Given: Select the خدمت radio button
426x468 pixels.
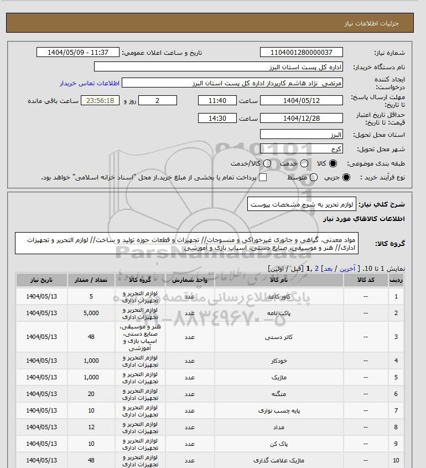Looking at the screenshot, I should click(x=304, y=163).
